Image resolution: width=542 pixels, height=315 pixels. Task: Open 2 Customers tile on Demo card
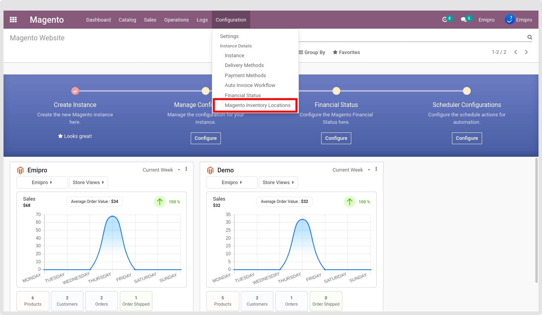257,301
